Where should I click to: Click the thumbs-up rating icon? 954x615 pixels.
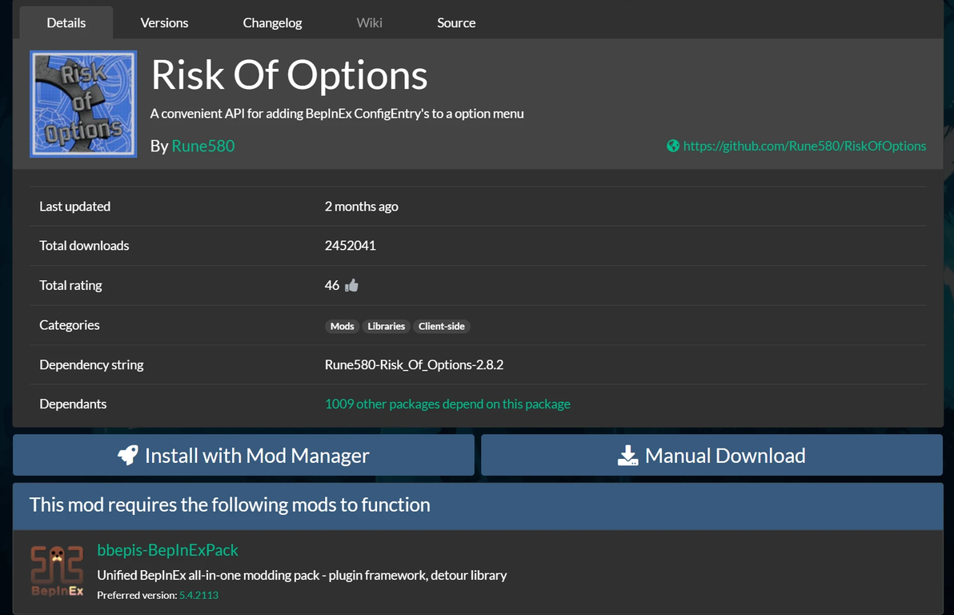[x=351, y=285]
